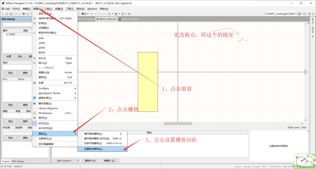Select Cycle Snap Grid (循环跳转栅格(G)) entry
The width and height of the screenshot is (316, 169).
click(x=102, y=134)
